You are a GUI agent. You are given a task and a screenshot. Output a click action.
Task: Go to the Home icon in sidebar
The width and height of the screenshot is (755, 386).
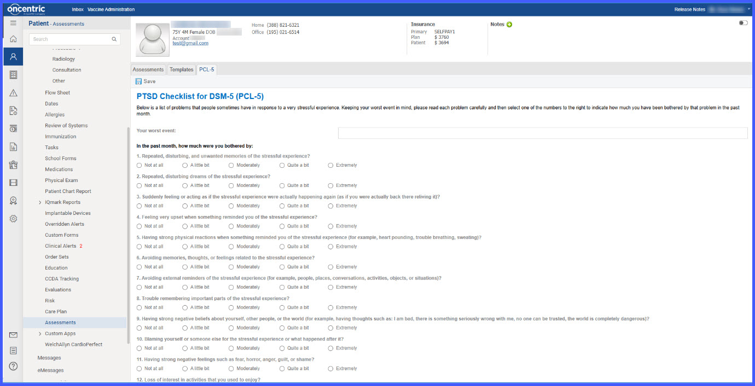coord(13,39)
